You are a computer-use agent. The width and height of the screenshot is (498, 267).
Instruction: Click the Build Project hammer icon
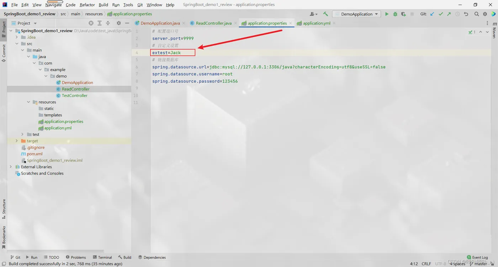coord(325,14)
